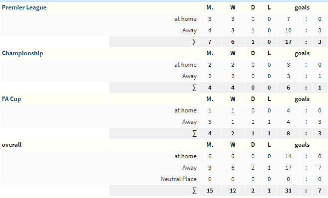The image size is (328, 198).
Task: Click Championship 'W' column header
Action: [x=233, y=53]
